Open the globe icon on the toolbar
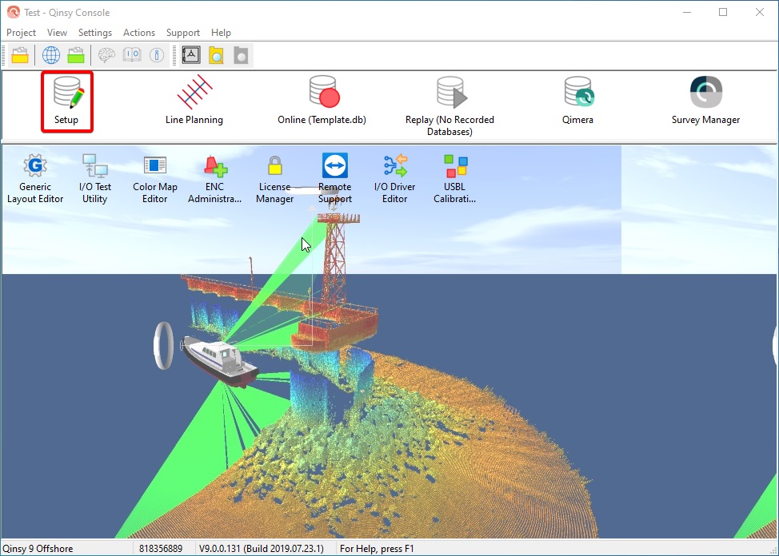Viewport: 779px width, 556px height. pos(50,55)
